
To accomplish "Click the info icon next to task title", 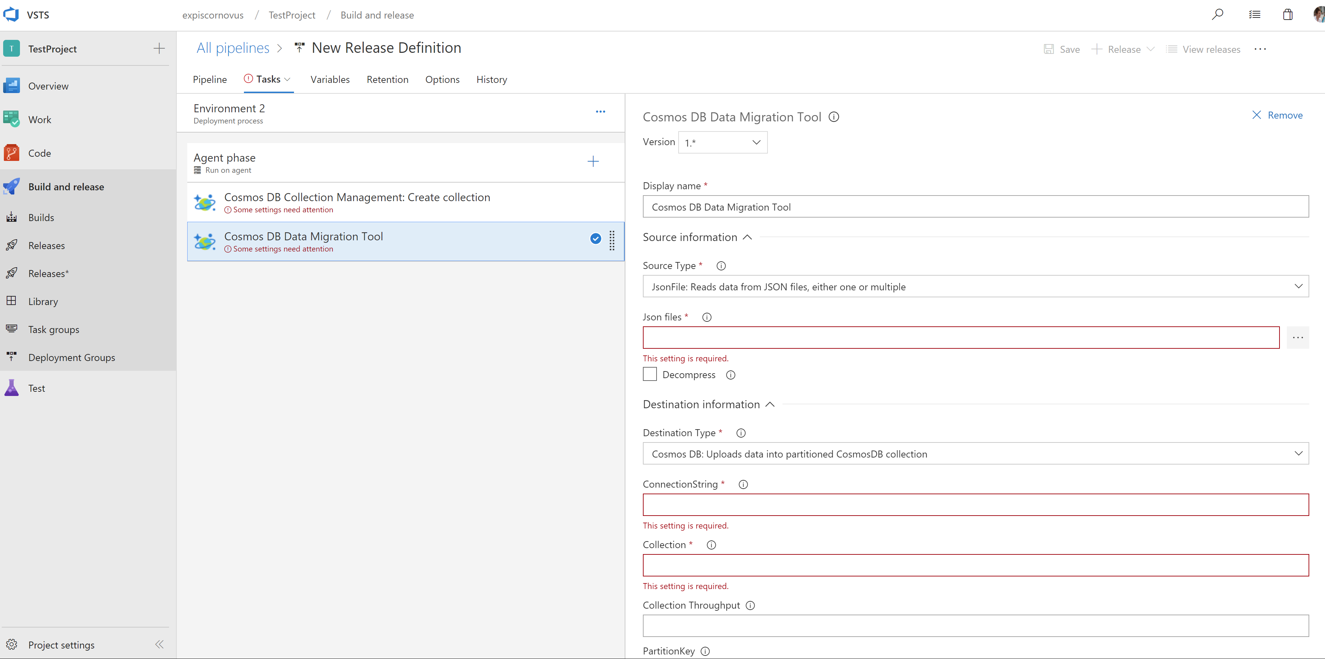I will 834,117.
